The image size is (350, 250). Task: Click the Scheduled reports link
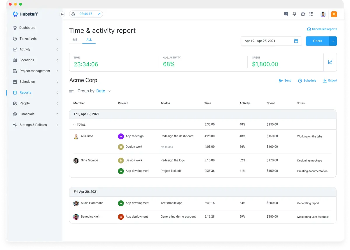click(324, 29)
